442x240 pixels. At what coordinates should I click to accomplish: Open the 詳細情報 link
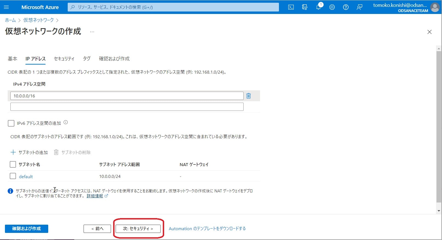(95, 196)
